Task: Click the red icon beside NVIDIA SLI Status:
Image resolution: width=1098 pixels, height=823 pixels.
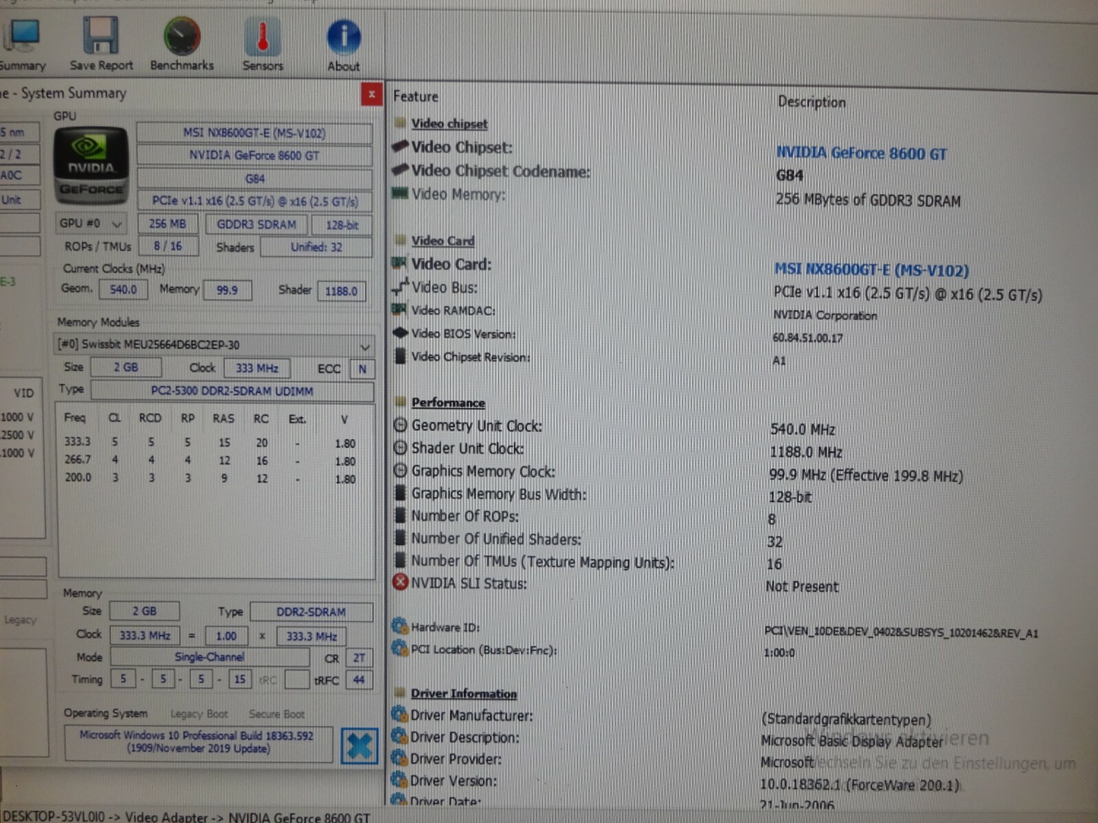Action: pos(401,582)
